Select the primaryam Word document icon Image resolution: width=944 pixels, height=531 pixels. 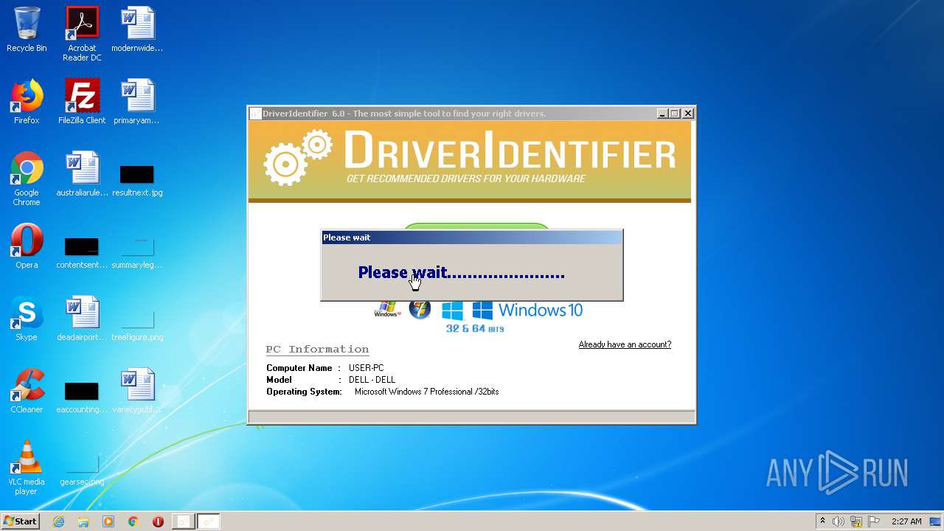tap(137, 102)
